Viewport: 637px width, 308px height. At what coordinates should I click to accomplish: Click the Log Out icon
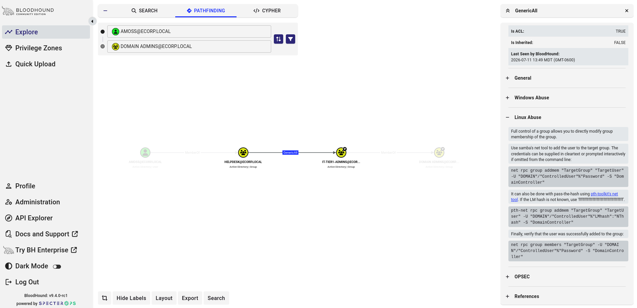click(9, 282)
